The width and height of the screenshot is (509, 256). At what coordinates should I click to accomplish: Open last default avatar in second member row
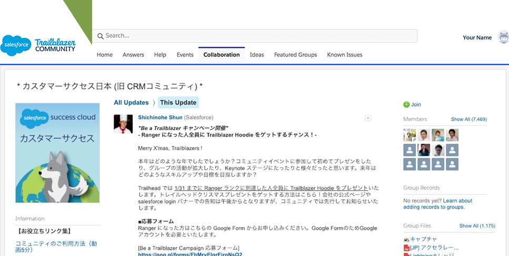pyautogui.click(x=452, y=150)
